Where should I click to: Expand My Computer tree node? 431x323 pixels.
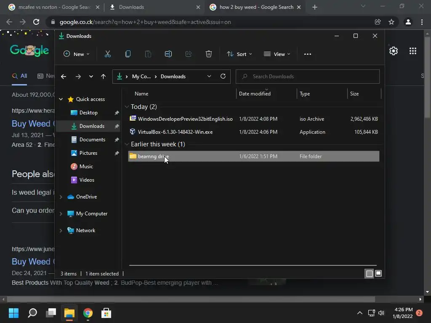pos(61,214)
